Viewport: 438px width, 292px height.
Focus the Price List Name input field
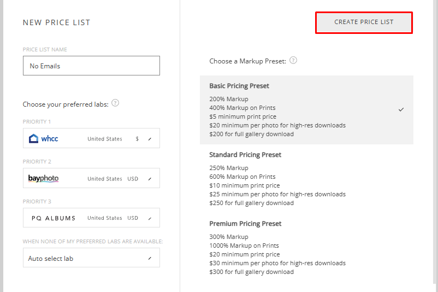(91, 66)
